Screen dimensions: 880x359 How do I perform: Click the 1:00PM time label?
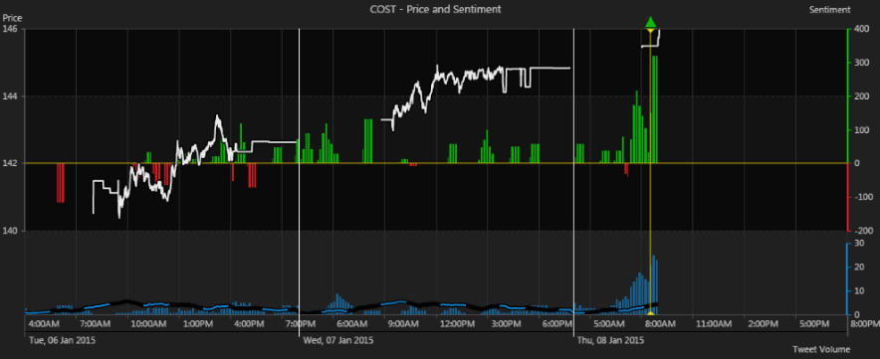[197, 323]
